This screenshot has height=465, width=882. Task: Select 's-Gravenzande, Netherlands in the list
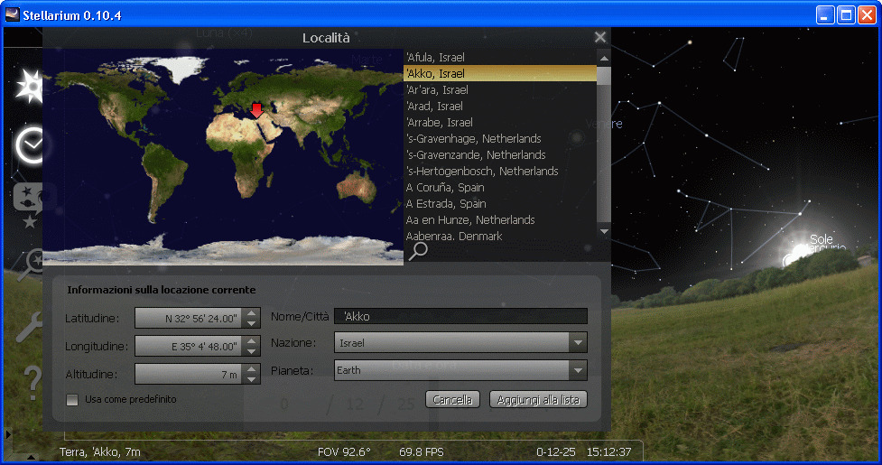(500, 155)
